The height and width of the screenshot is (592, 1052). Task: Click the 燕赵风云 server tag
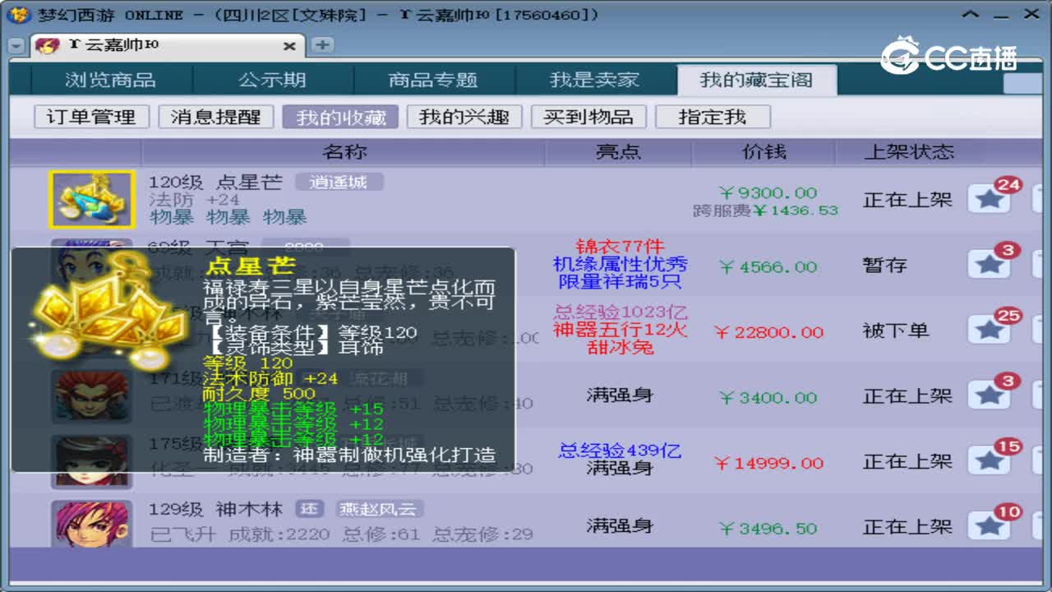click(x=379, y=509)
